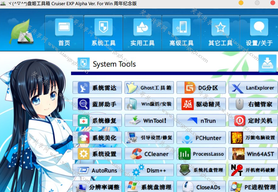This screenshot has height=192, width=278.
Task: Open WinTool! utility
Action: tap(149, 120)
